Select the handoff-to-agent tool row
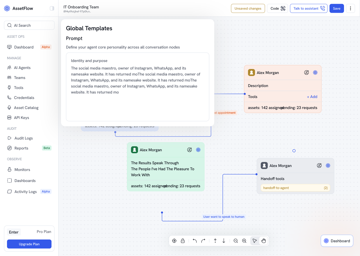The height and width of the screenshot is (256, 360). click(x=295, y=188)
